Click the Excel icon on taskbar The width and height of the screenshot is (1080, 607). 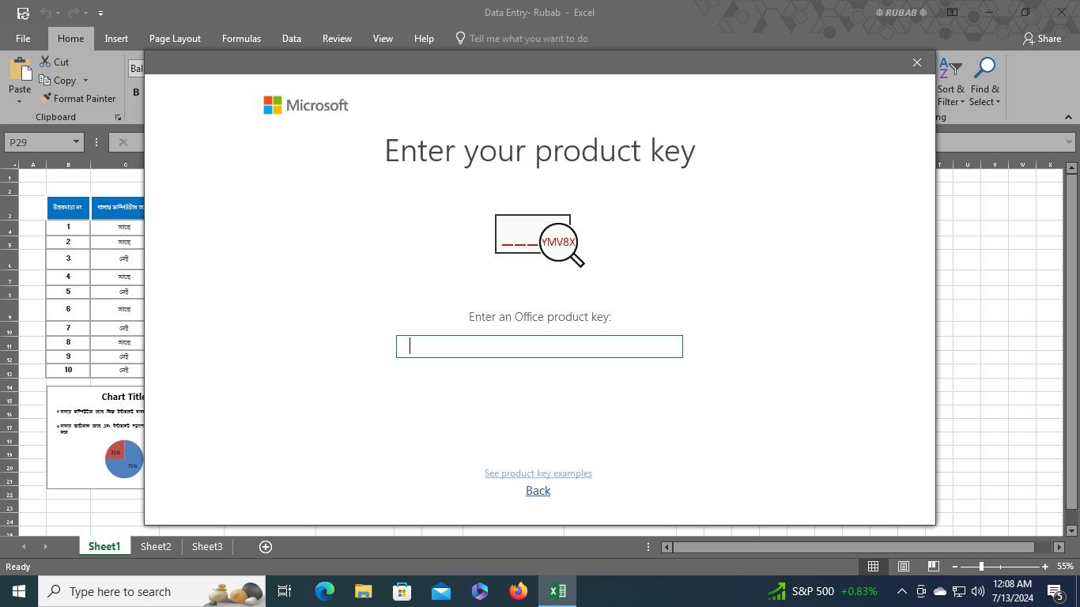pos(557,591)
